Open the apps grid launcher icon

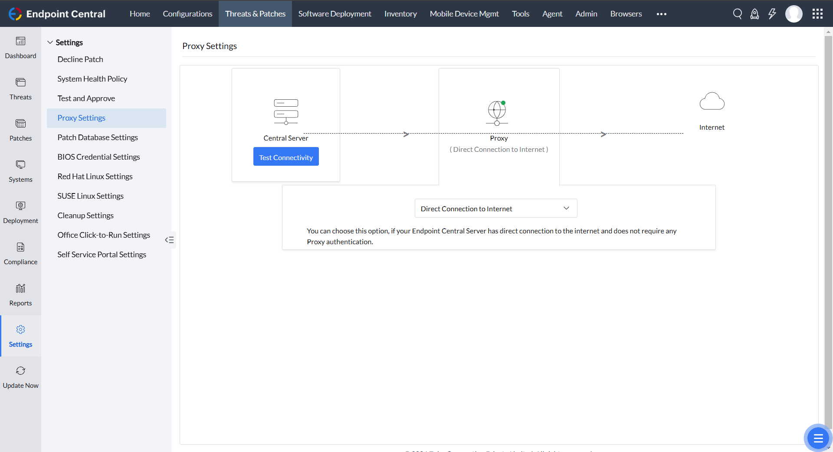[817, 14]
